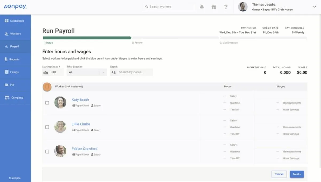Click Katy Booth's avatar
The width and height of the screenshot is (321, 182).
[60, 102]
